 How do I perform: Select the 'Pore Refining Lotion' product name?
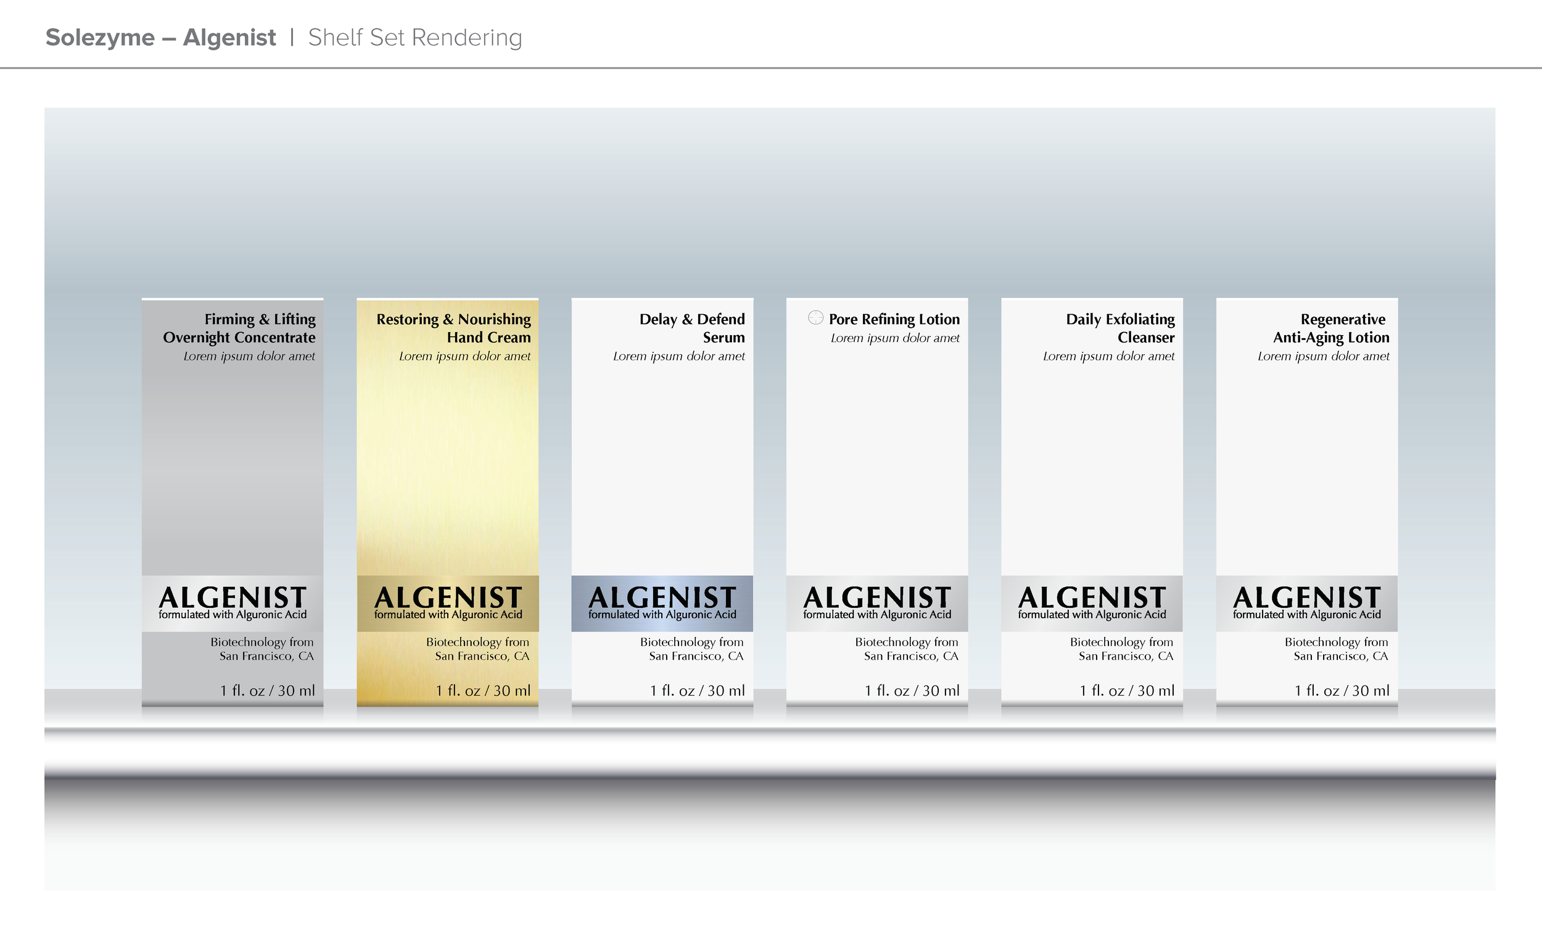coord(894,319)
